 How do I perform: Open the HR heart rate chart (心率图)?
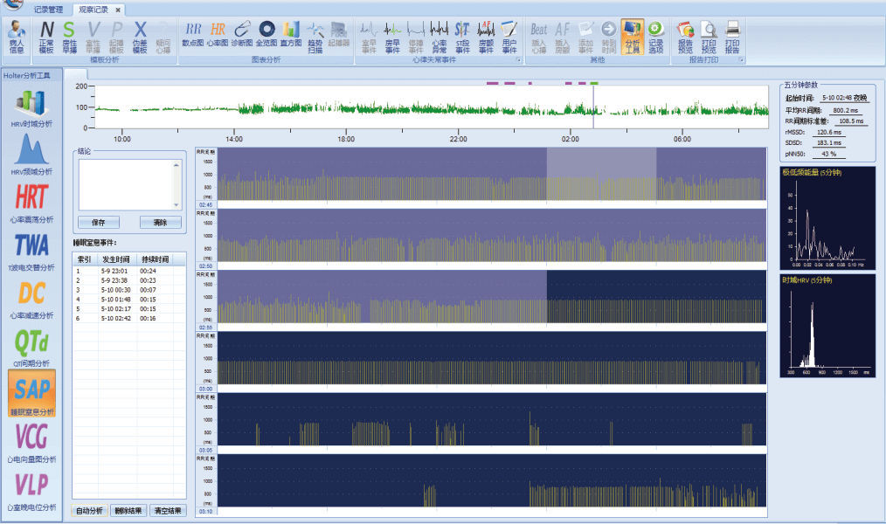point(218,34)
